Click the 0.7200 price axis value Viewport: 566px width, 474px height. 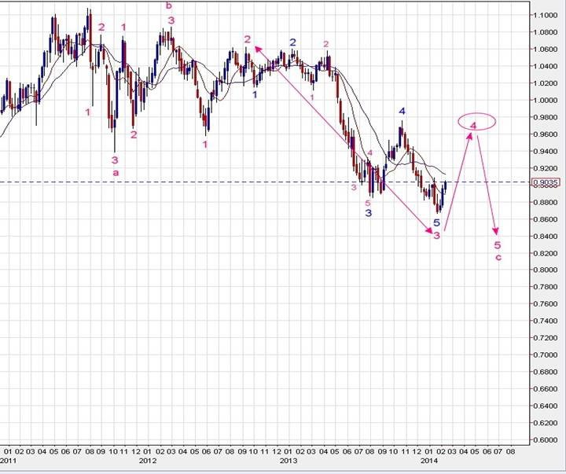click(x=546, y=337)
